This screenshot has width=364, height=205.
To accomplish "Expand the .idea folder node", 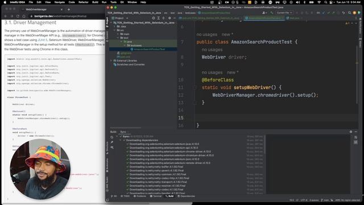I will (x=115, y=27).
